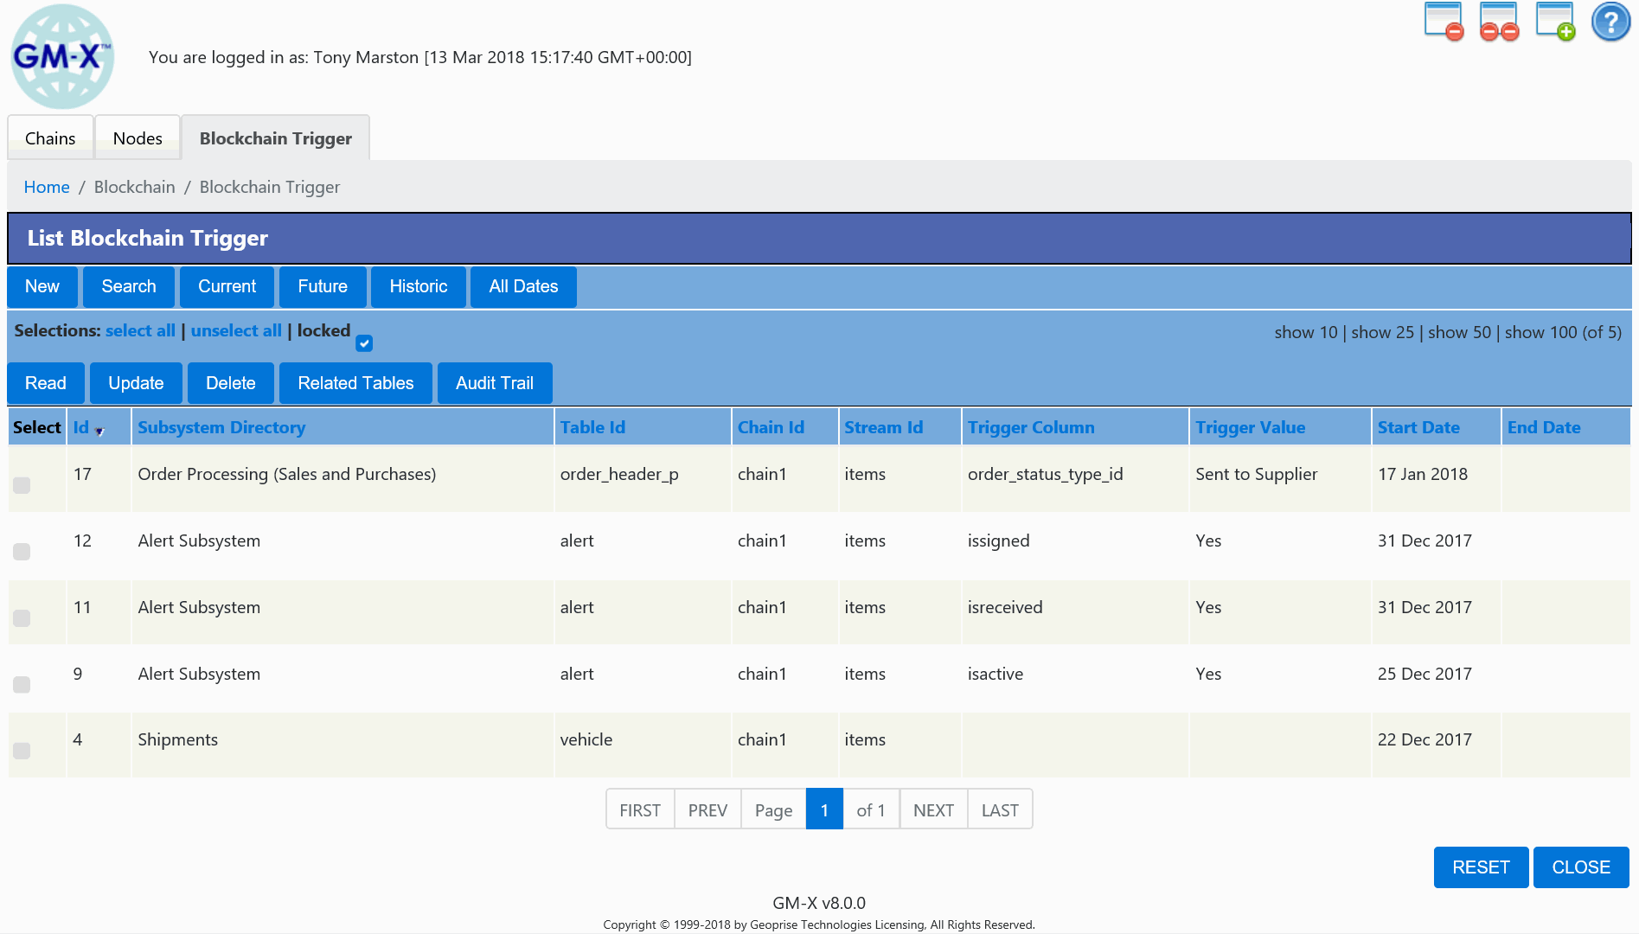
Task: Set page size with show 100
Action: pyautogui.click(x=1541, y=332)
